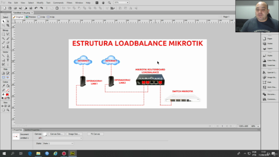The image size is (279, 157).
Task: Click the Undo arrow
Action: click(x=36, y=8)
